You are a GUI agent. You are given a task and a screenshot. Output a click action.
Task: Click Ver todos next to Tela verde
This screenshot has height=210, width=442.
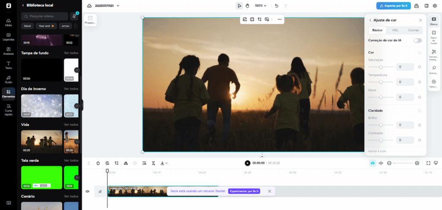[x=71, y=160]
